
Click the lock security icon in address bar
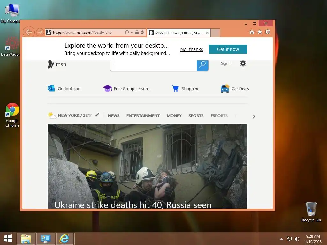click(x=137, y=32)
